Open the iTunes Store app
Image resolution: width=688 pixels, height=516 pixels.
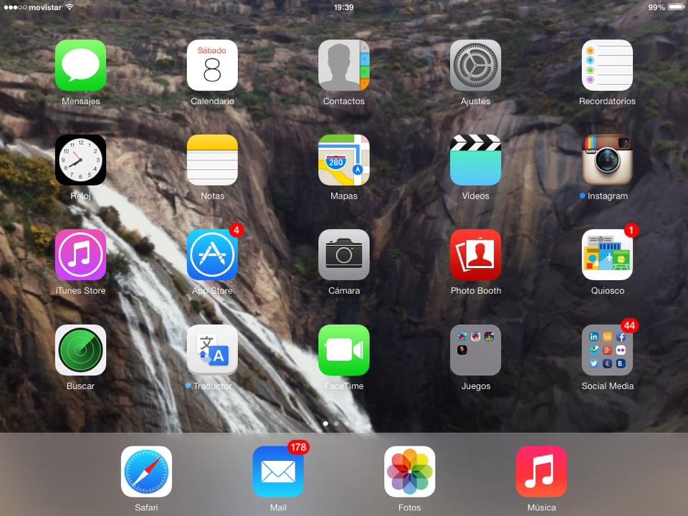[80, 255]
